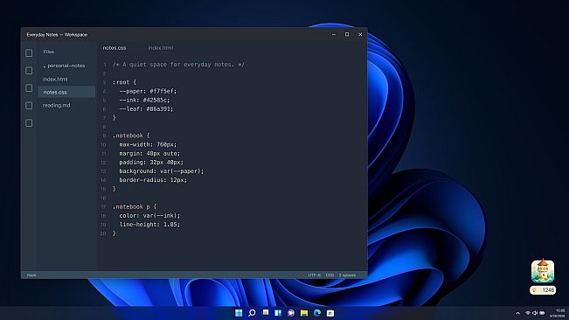Change the 2 spaces indentation setting
Image resolution: width=569 pixels, height=320 pixels.
coord(347,275)
